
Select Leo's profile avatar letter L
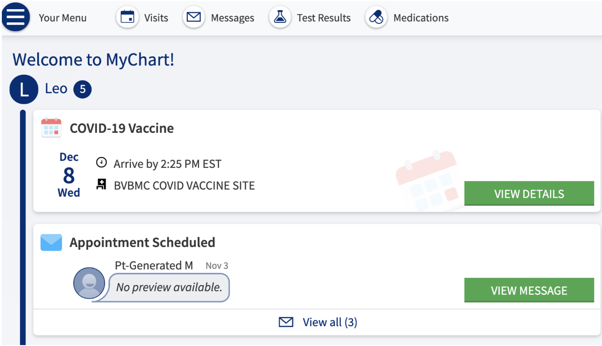(x=24, y=89)
